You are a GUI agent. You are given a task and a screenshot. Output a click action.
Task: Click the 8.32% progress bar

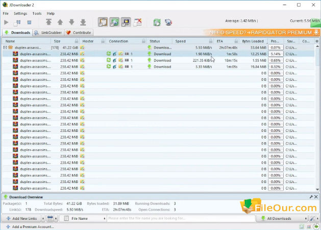[276, 66]
